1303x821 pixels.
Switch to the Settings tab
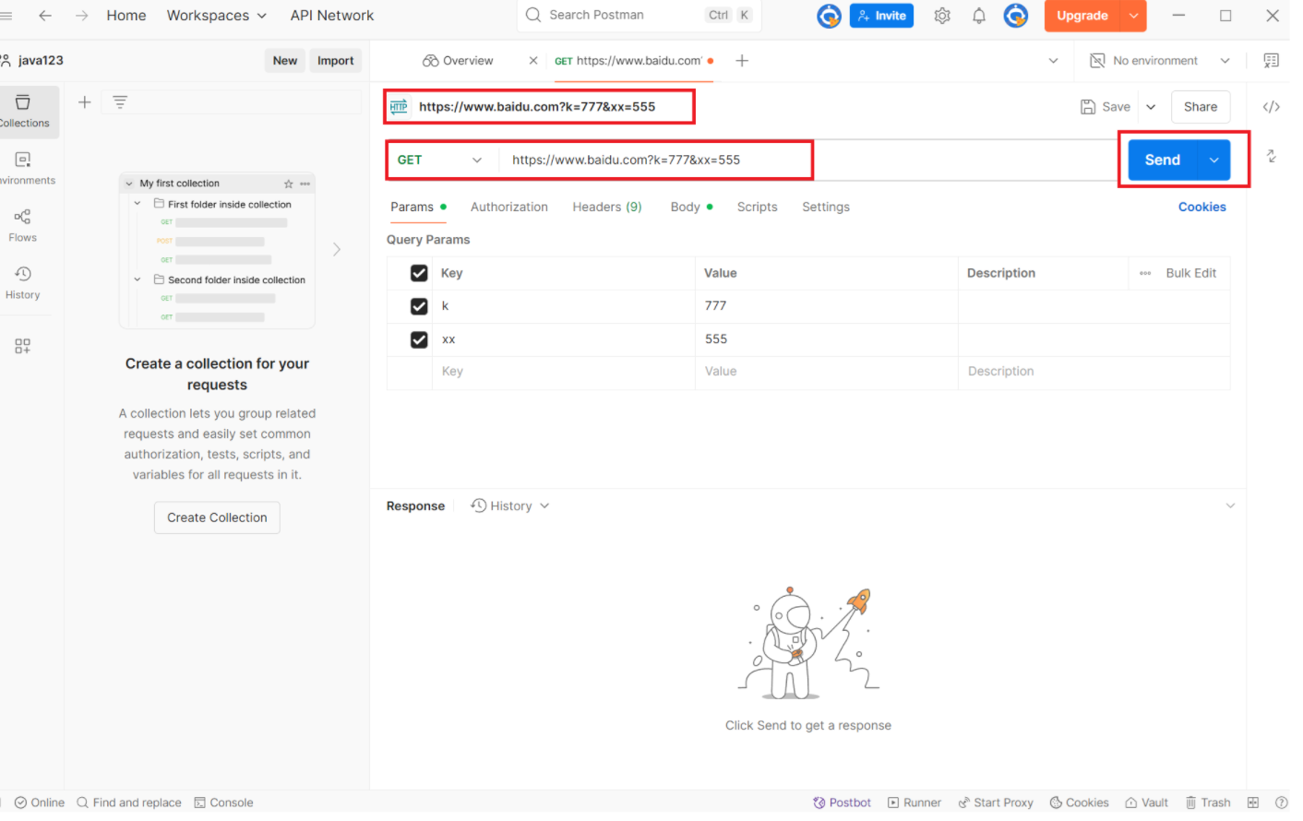[x=826, y=207]
